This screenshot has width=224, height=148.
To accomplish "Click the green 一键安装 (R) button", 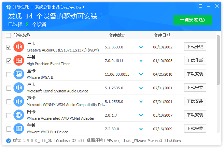I will point(193,20).
